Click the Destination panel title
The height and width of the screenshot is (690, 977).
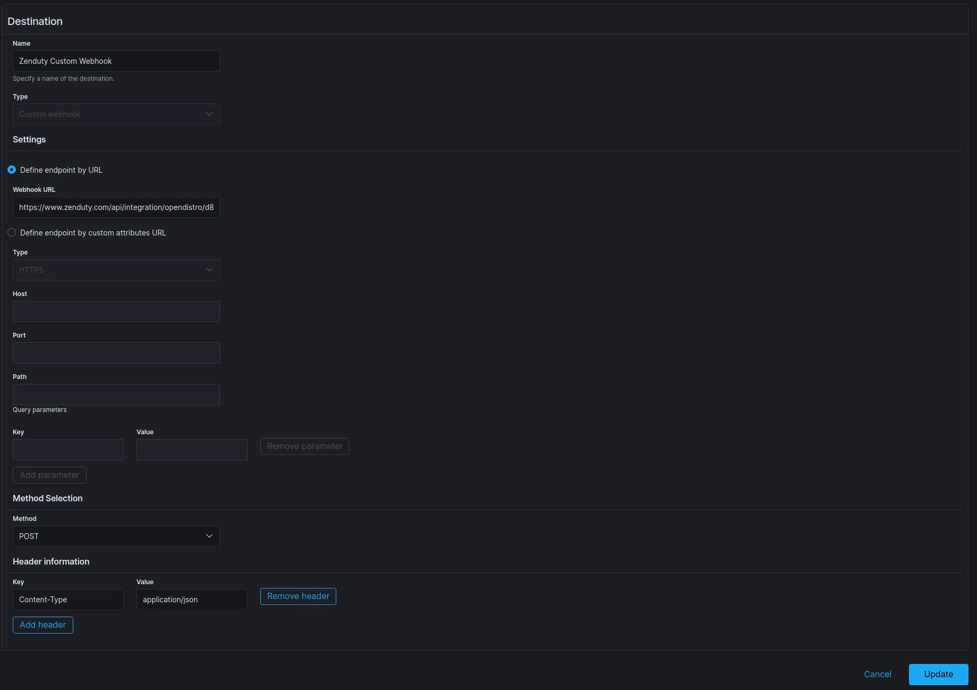tap(35, 21)
